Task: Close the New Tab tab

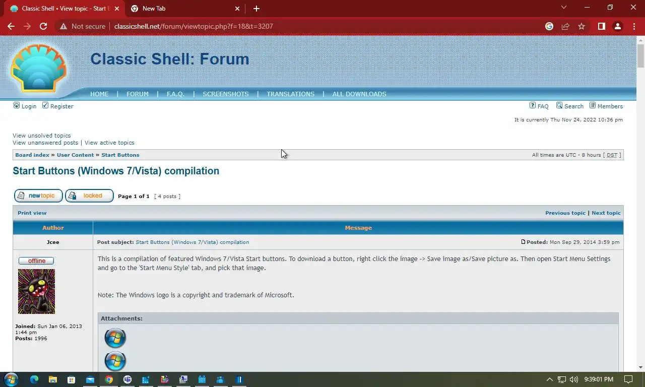Action: pos(238,9)
